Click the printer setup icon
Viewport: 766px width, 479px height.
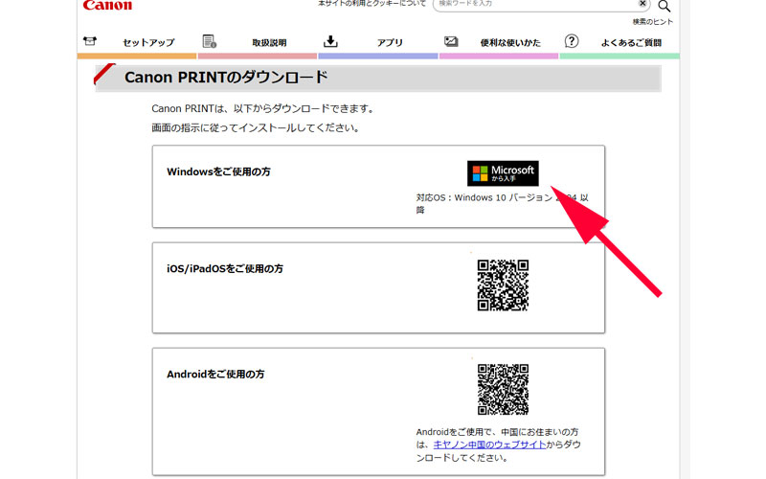(90, 42)
